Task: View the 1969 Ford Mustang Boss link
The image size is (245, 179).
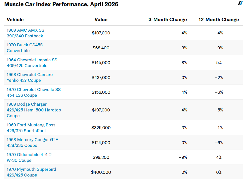Action: (31, 128)
